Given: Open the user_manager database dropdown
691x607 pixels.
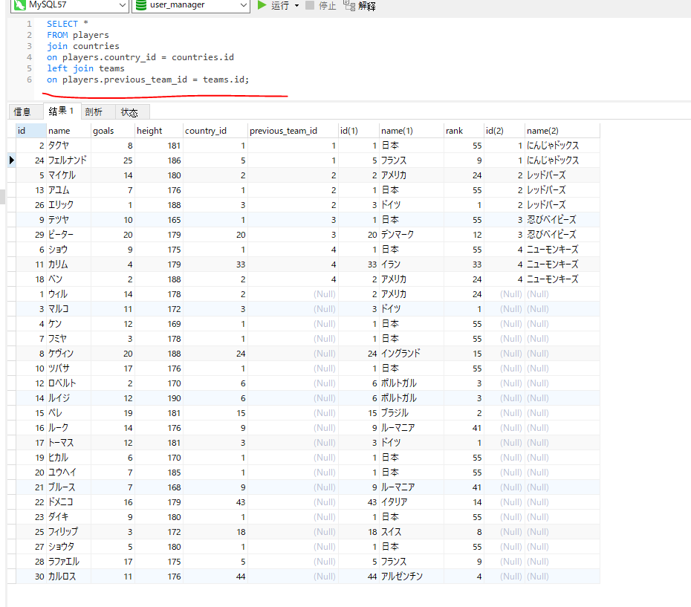Looking at the screenshot, I should (243, 5).
